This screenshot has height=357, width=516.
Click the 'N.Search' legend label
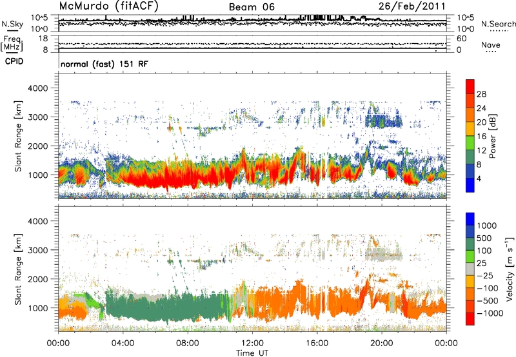(x=498, y=24)
